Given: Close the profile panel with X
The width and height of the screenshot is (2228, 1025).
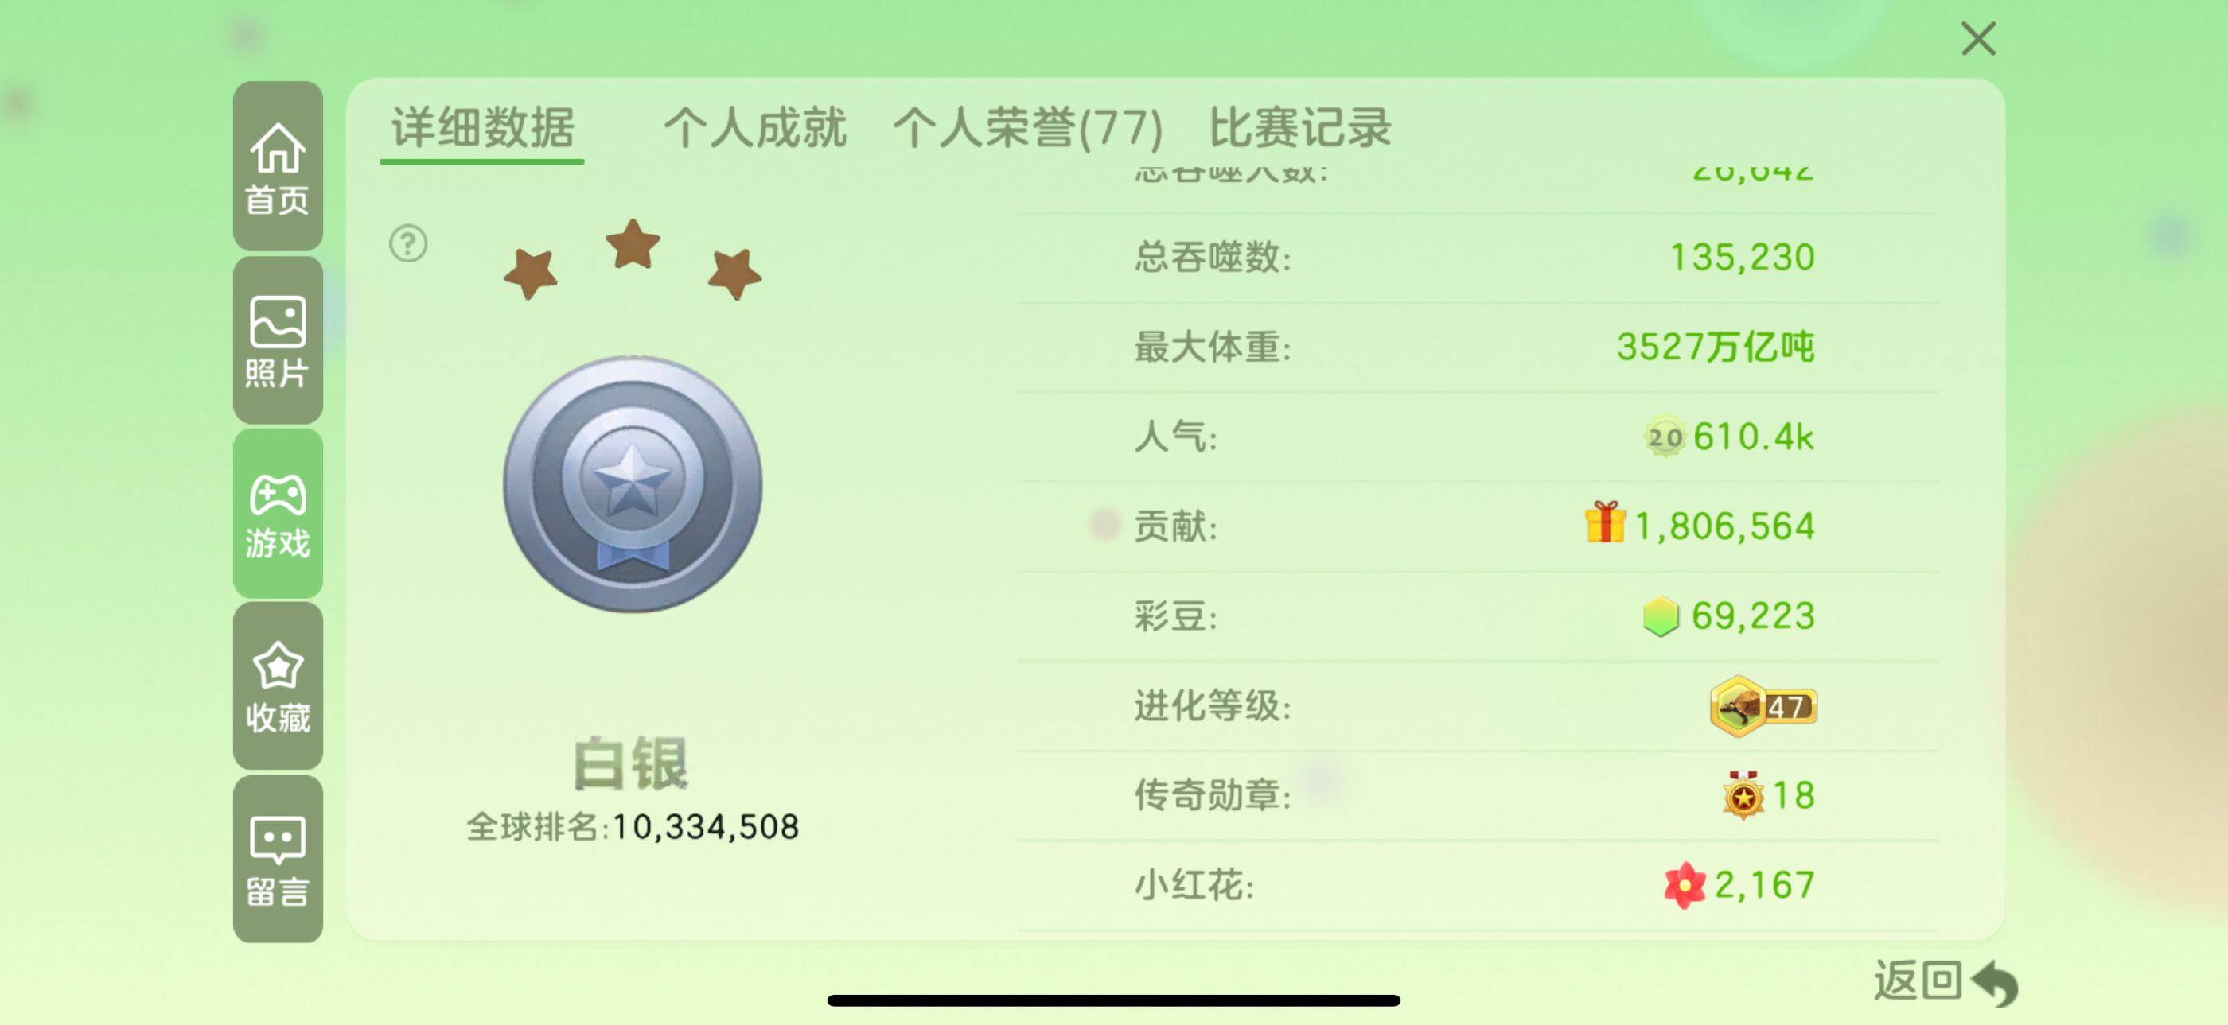Looking at the screenshot, I should 1978,39.
